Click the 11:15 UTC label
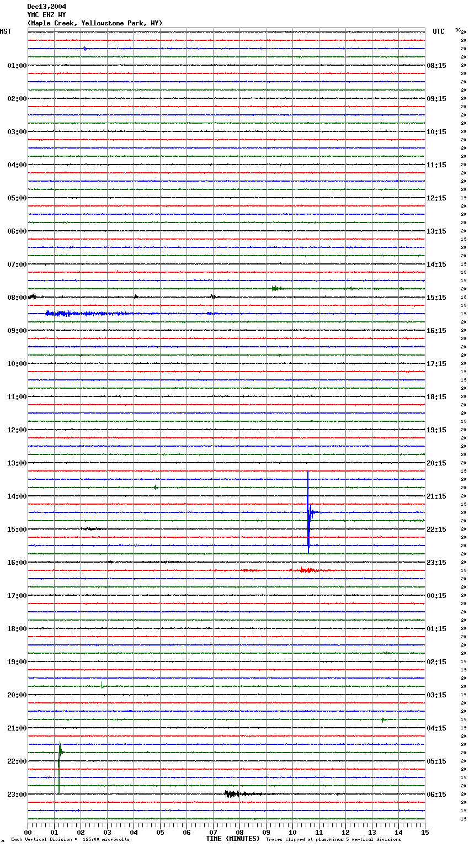Image resolution: width=469 pixels, height=847 pixels. pyautogui.click(x=436, y=165)
